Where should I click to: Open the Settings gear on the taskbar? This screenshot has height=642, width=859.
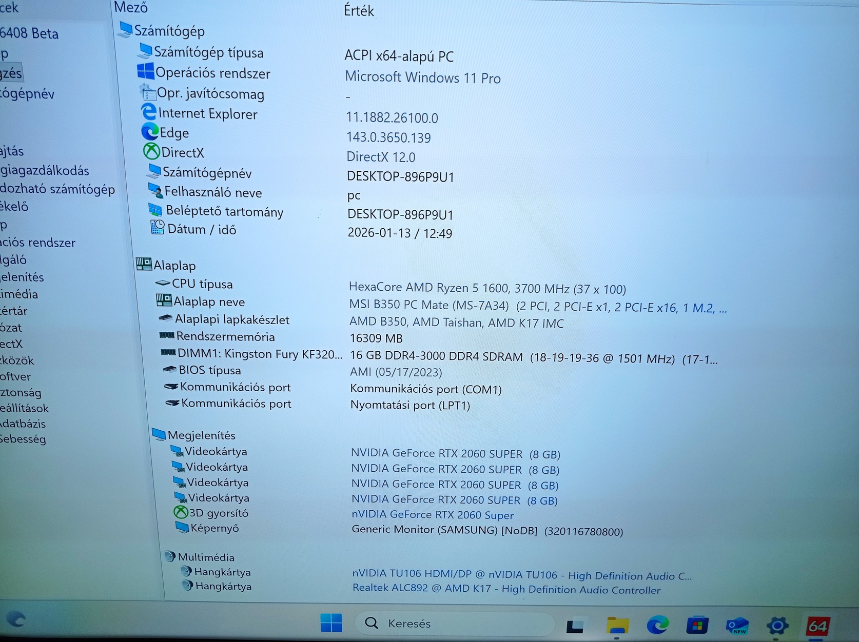click(777, 626)
